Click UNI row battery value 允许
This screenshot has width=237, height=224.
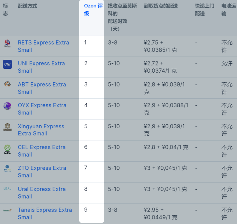(227, 63)
